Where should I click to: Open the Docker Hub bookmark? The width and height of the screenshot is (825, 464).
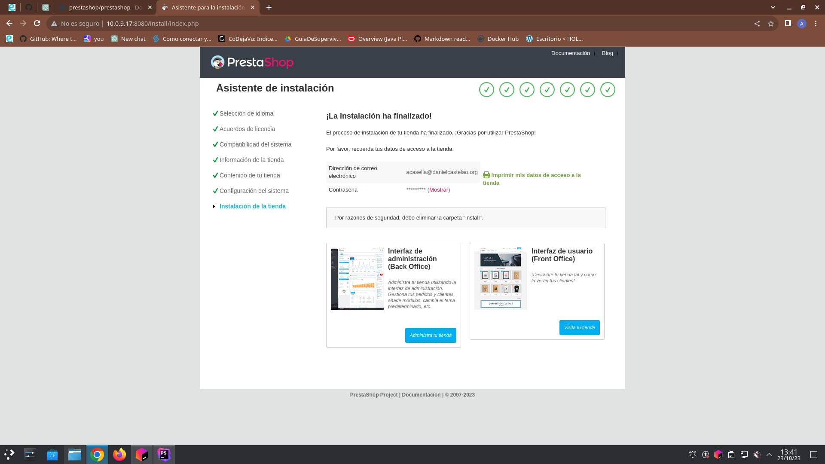(498, 39)
